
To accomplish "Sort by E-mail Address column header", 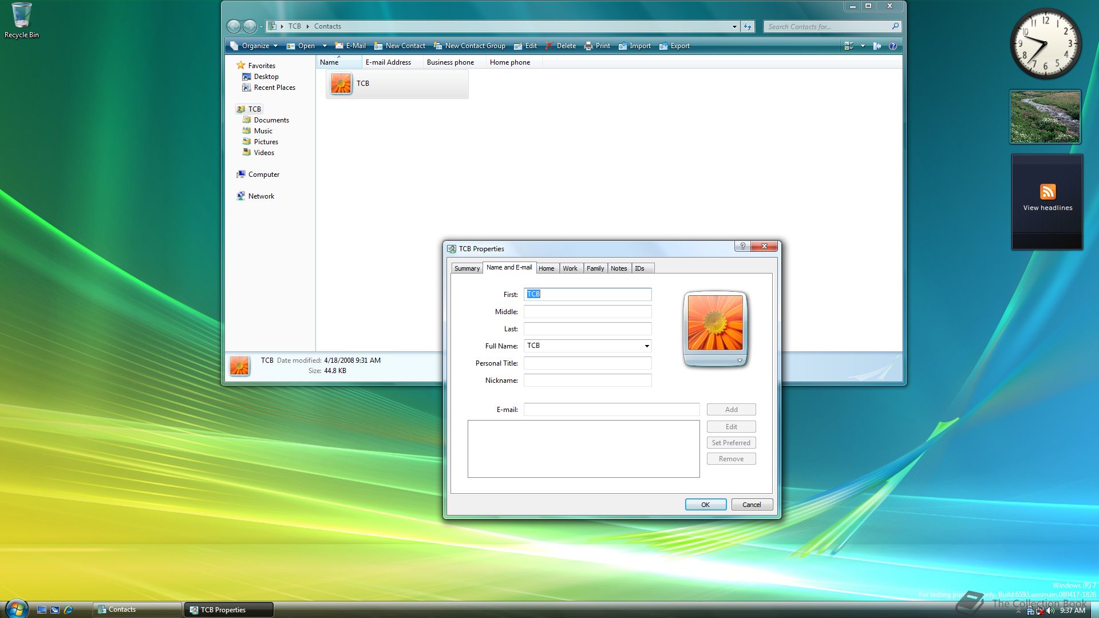I will [392, 62].
